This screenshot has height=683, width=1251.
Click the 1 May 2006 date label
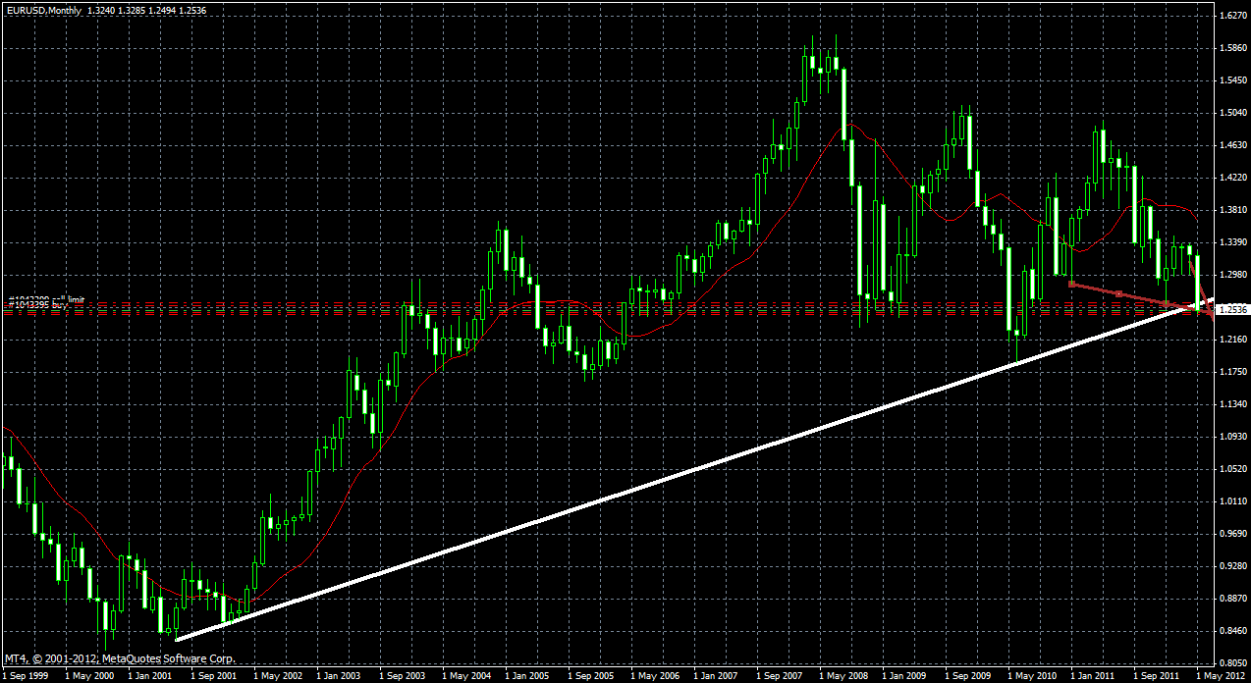654,676
